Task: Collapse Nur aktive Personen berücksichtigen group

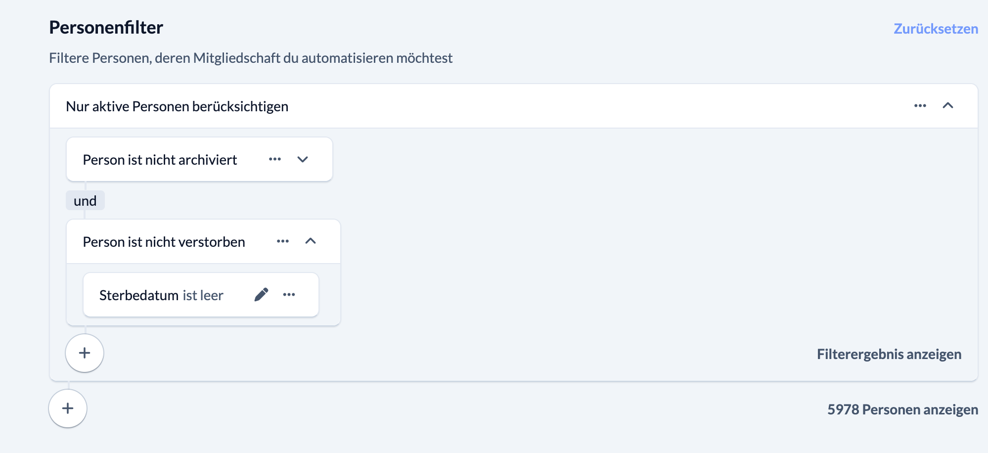Action: (947, 106)
